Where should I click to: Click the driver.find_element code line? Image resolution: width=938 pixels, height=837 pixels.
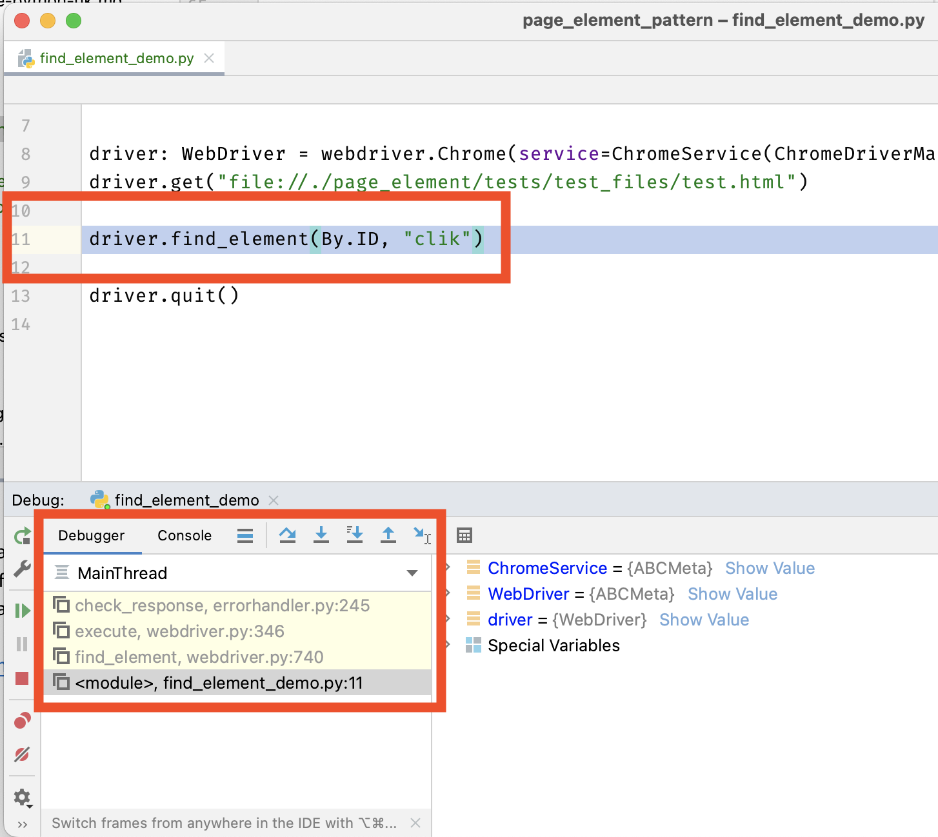tap(286, 239)
